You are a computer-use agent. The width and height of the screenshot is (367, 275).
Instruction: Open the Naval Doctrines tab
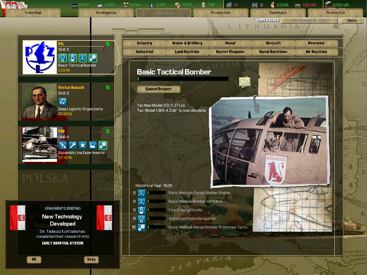273,52
